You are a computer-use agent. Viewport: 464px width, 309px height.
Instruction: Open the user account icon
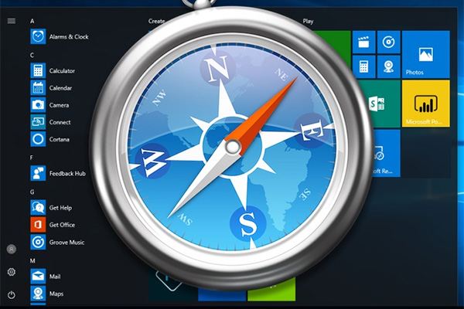tap(12, 249)
